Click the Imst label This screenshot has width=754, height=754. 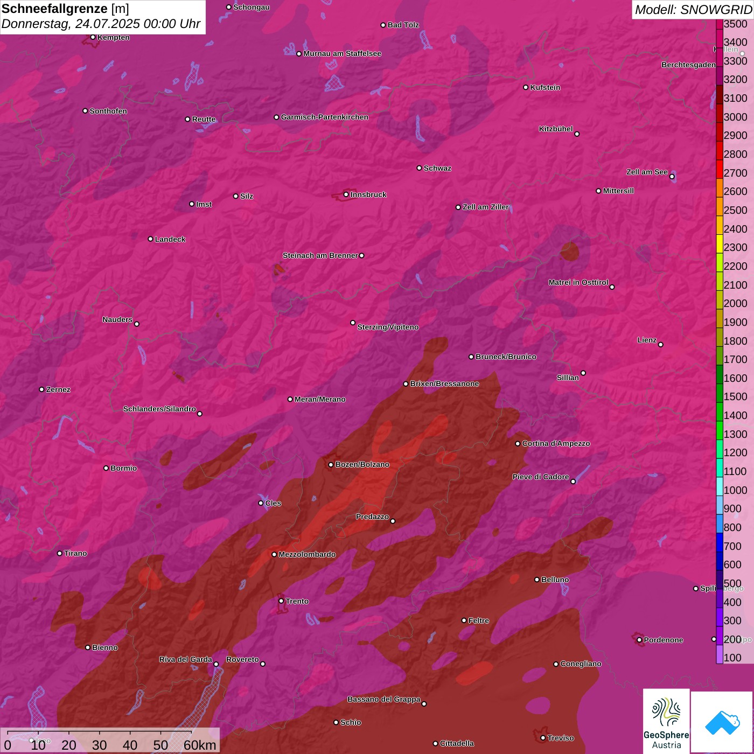click(204, 204)
